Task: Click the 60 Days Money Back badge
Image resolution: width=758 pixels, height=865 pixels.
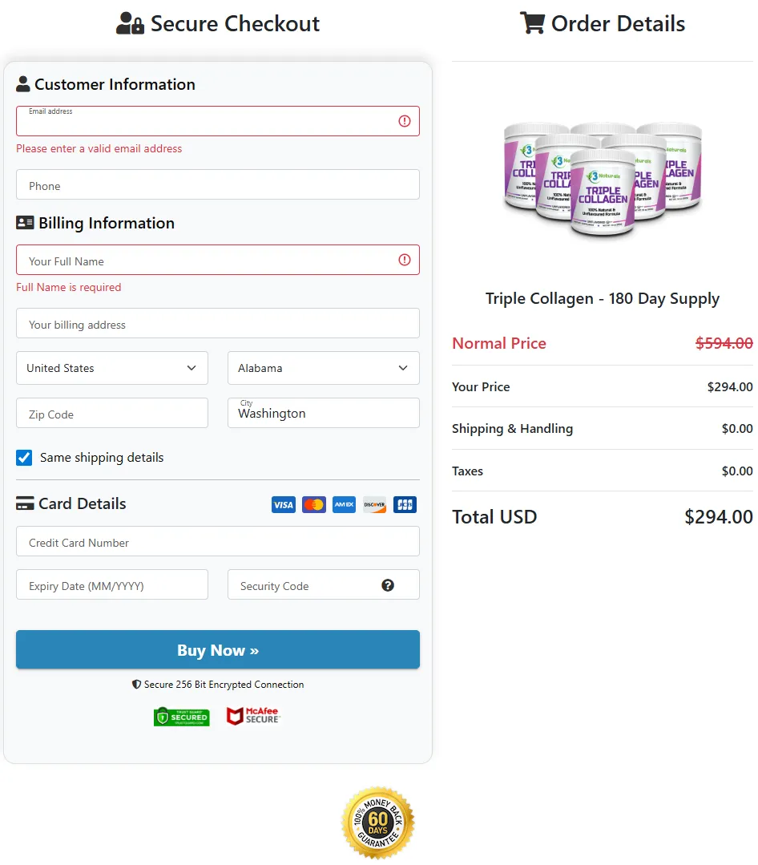Action: (x=377, y=823)
